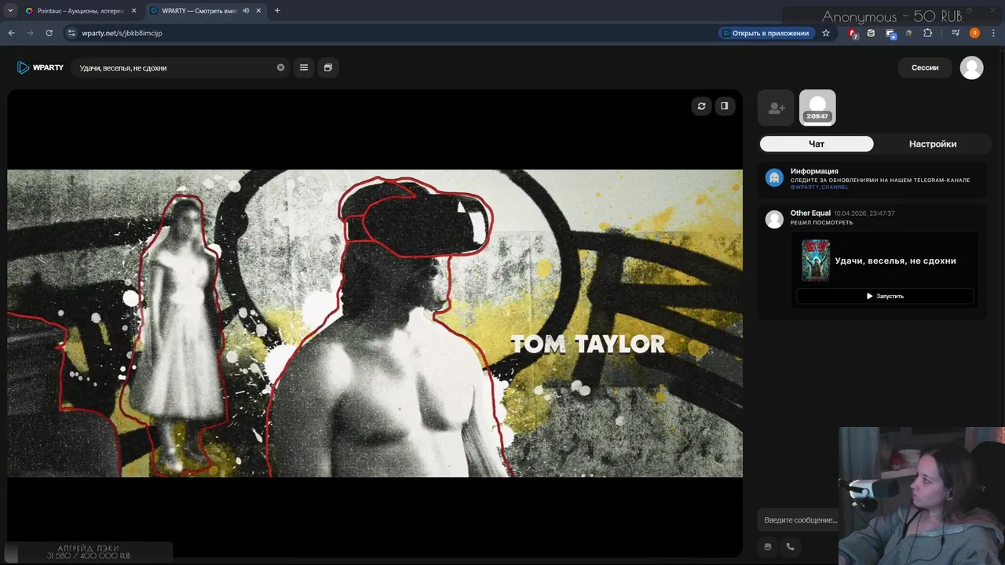
Task: Open a new browser tab
Action: tap(277, 11)
